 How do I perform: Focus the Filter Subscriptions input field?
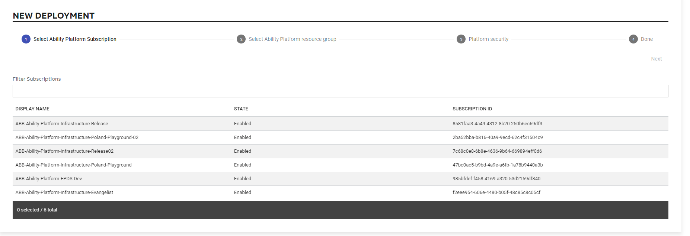341,91
